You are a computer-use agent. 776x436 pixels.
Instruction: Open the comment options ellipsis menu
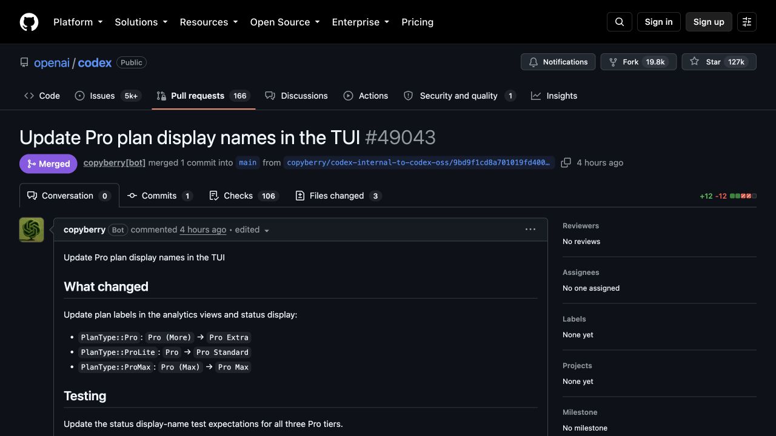tap(530, 230)
